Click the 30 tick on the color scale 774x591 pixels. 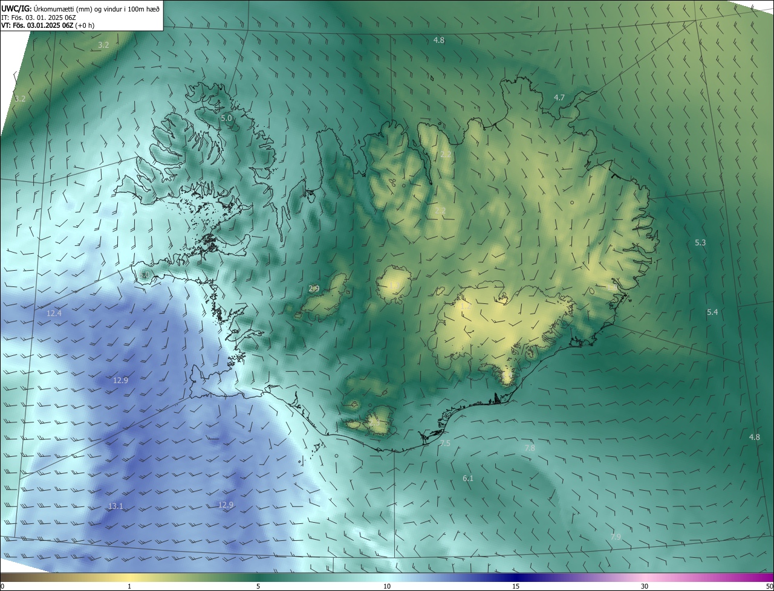pyautogui.click(x=645, y=586)
